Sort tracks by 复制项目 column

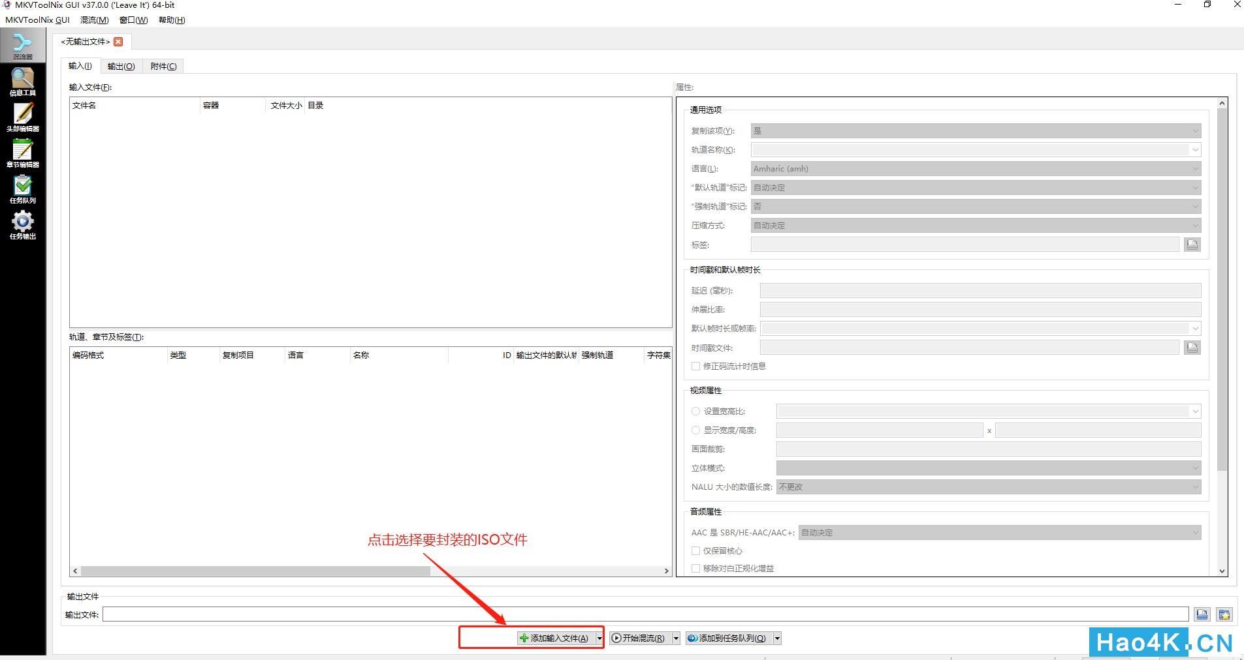coord(253,355)
